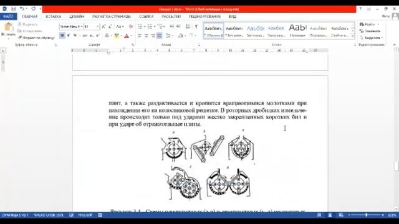Switch to ССЫЛКИ tab
Viewport: 399px width, 224px height.
pos(146,17)
